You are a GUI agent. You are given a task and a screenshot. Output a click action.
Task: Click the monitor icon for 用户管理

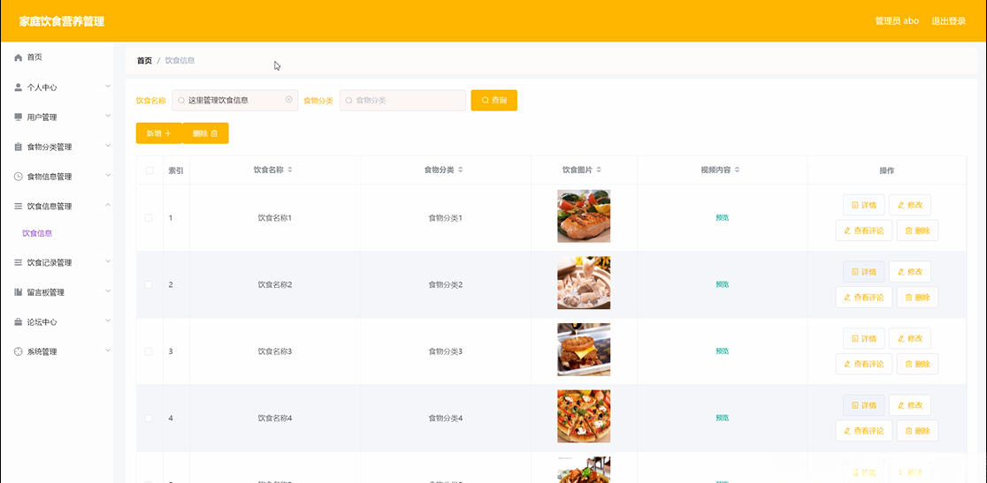19,117
